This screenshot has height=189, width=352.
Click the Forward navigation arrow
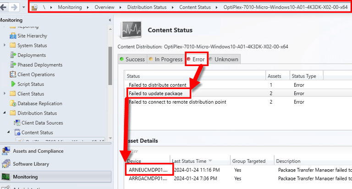(x=14, y=7)
